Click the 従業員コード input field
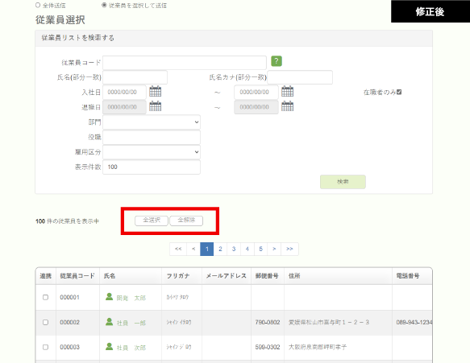 point(185,63)
